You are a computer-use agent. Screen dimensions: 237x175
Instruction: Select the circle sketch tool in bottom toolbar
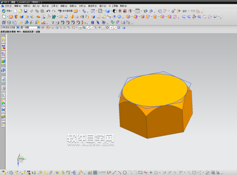125,172
